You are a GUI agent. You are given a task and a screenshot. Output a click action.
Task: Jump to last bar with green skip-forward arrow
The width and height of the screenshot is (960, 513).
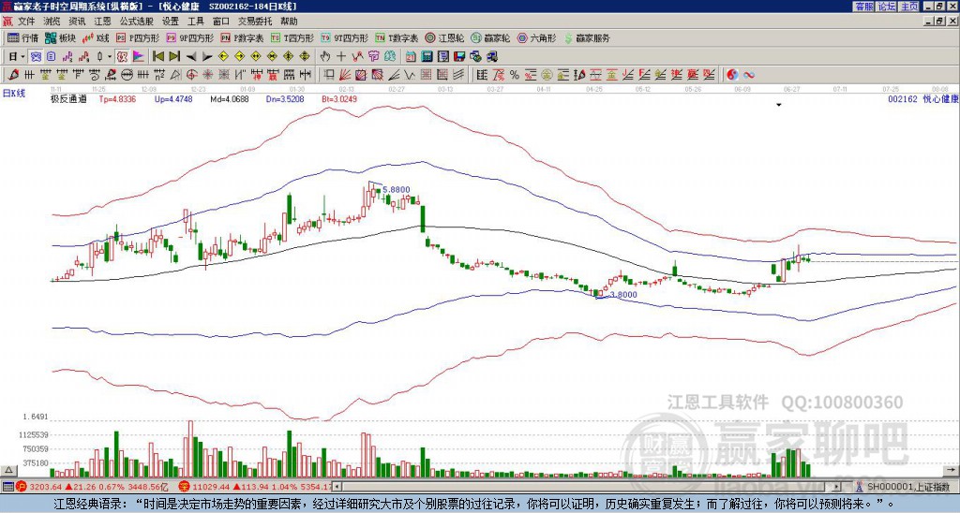174,57
